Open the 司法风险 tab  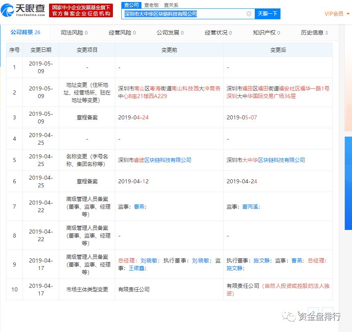74,33
